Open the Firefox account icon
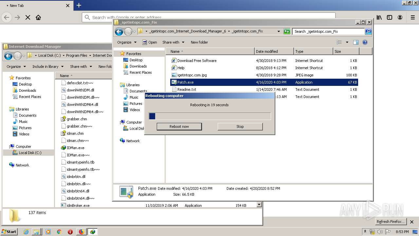Screen dimensions: 419x236 (x=400, y=17)
